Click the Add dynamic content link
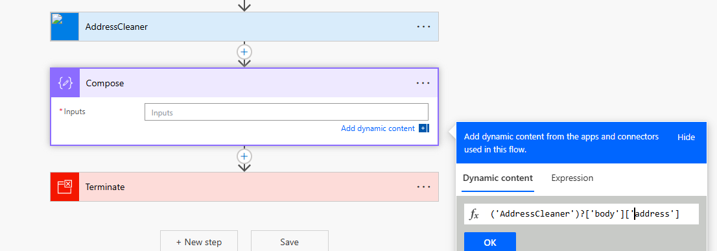Viewport: 717px width, 251px height. coord(378,128)
